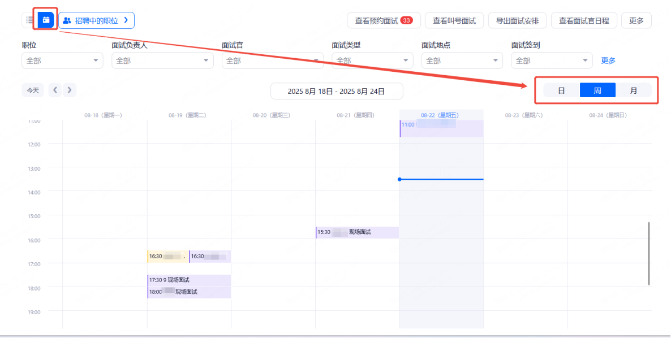Open 查看面试官日程 schedule
This screenshot has width=671, height=338.
[x=584, y=21]
